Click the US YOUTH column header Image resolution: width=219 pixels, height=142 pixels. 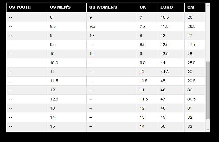20,7
